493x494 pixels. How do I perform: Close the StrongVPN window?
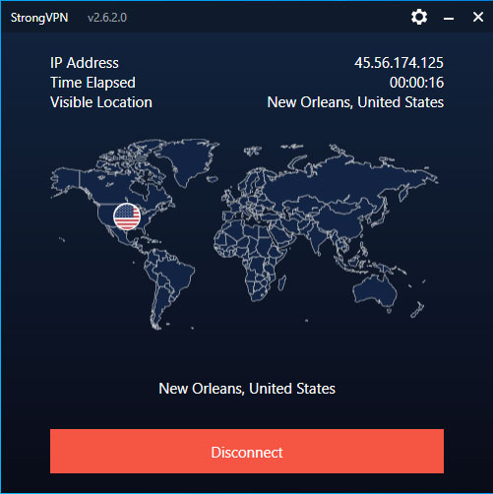pyautogui.click(x=478, y=17)
